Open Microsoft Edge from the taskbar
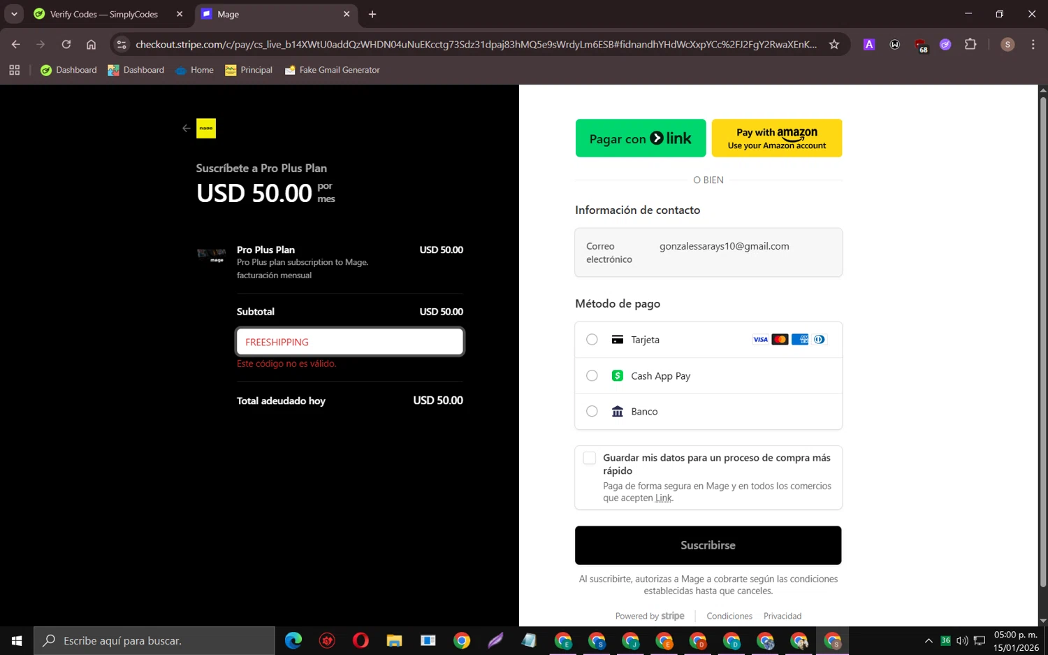Screen dimensions: 1048x655 [x=293, y=640]
